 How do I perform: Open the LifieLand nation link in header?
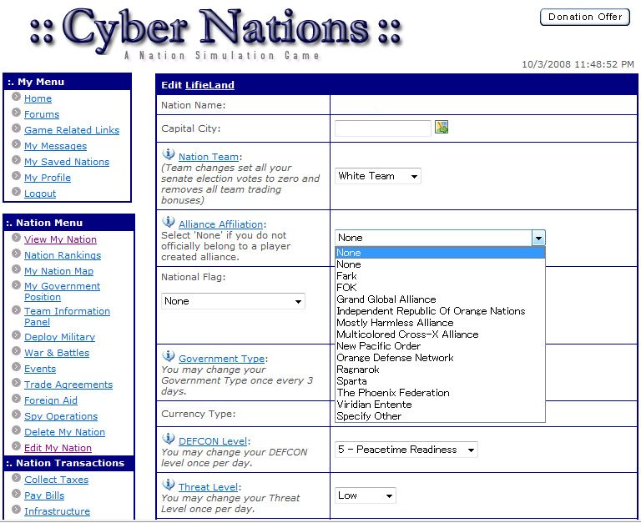tap(209, 85)
